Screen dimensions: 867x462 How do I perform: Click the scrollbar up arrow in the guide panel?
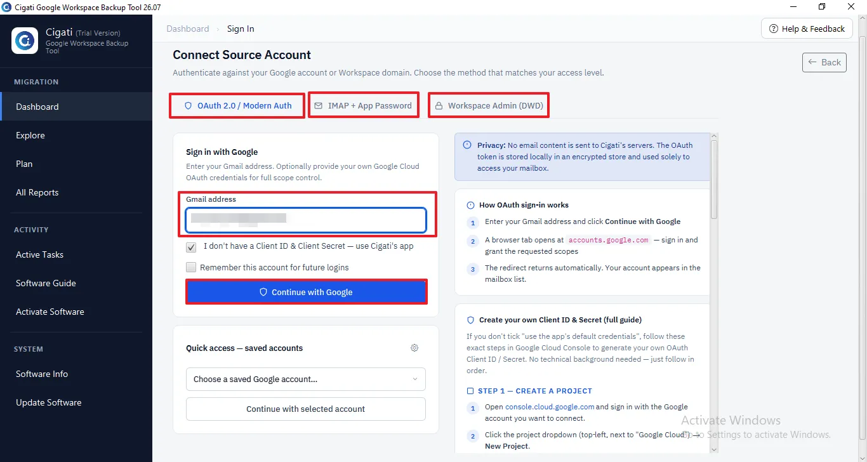(714, 136)
